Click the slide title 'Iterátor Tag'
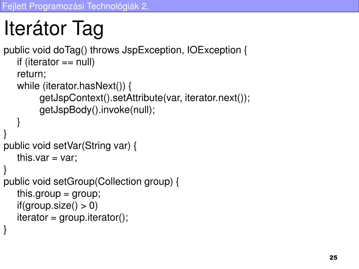 click(54, 28)
